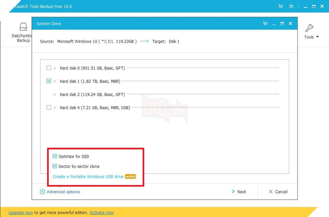
Task: Click the Activate now link
Action: (x=101, y=213)
